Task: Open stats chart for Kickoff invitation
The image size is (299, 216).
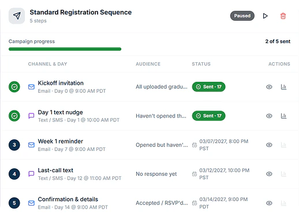Action: 283,87
